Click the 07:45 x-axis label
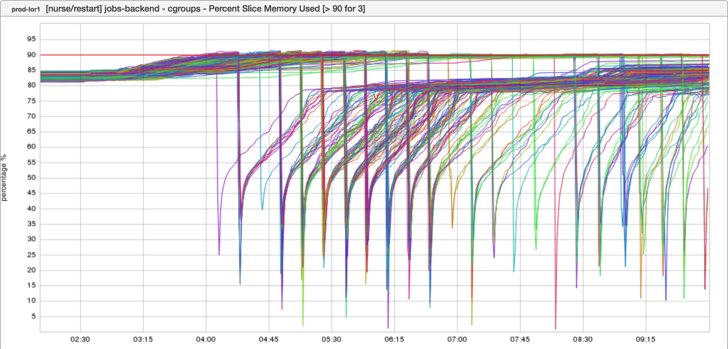This screenshot has height=349, width=728. pos(520,340)
